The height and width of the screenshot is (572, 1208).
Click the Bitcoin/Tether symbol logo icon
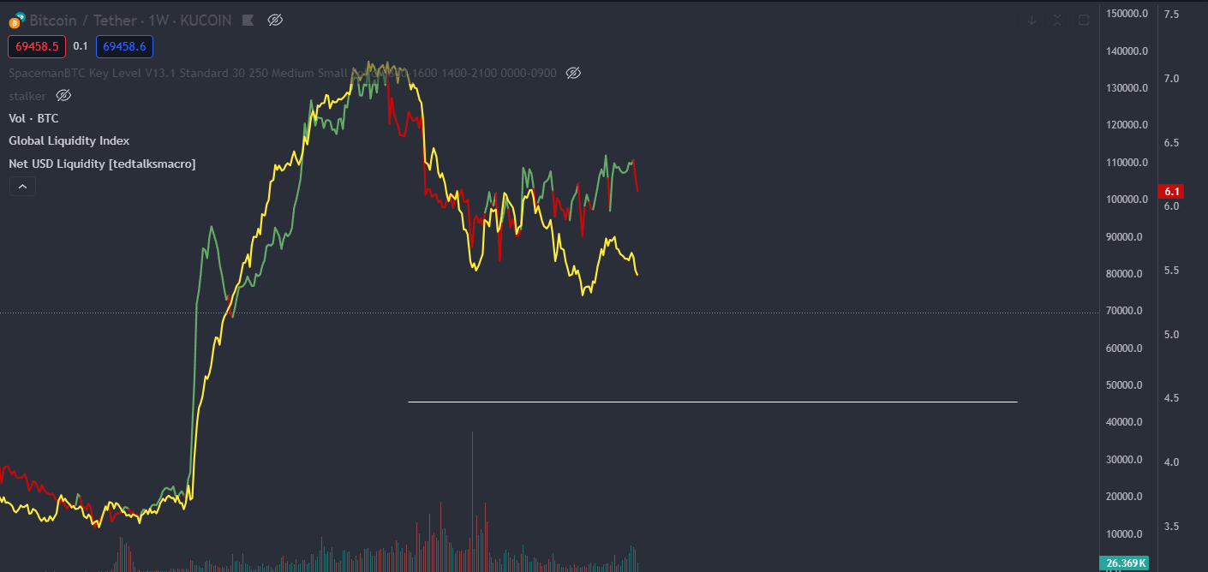click(x=15, y=21)
